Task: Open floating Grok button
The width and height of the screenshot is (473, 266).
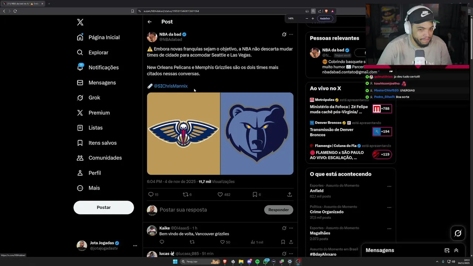Action: [458, 233]
